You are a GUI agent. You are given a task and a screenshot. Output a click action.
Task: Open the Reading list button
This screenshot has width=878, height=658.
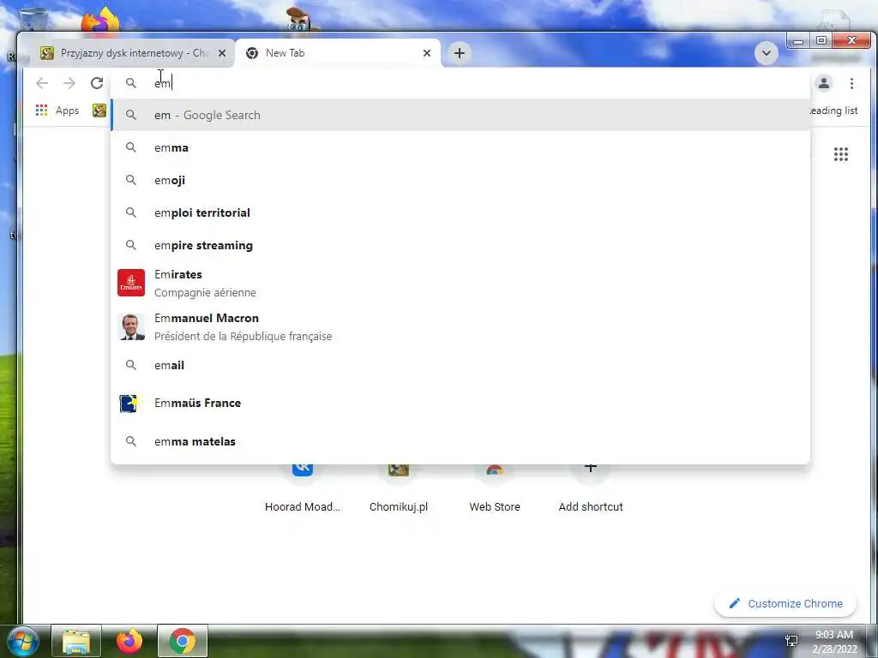coord(833,111)
